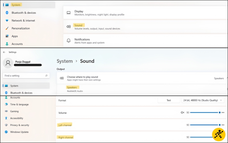Click speaker icon beside Choose where to play
This screenshot has width=228, height=143.
[62, 78]
